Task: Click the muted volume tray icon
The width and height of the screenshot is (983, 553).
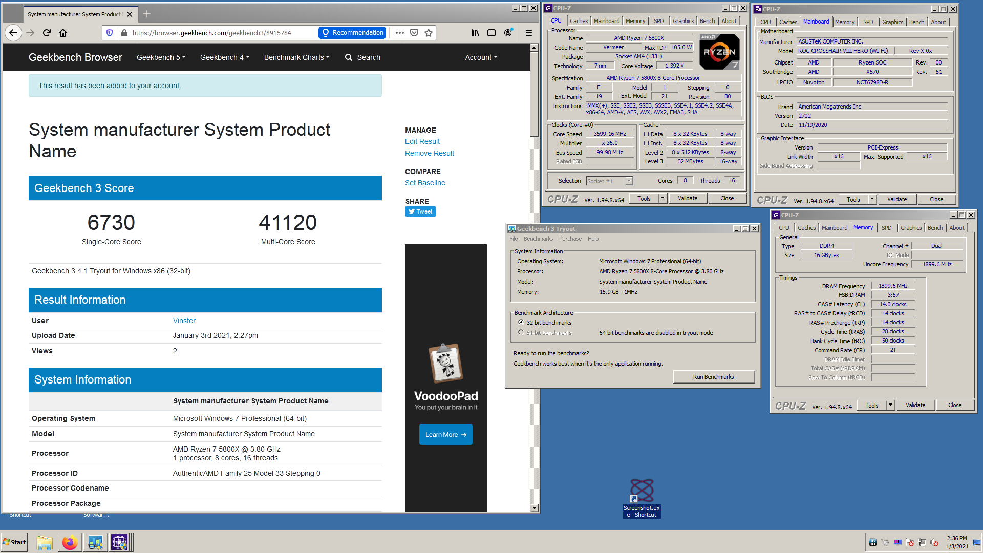Action: point(934,543)
